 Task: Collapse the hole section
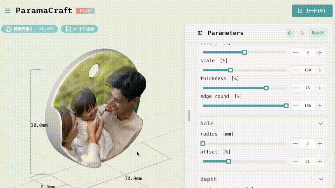click(x=321, y=123)
